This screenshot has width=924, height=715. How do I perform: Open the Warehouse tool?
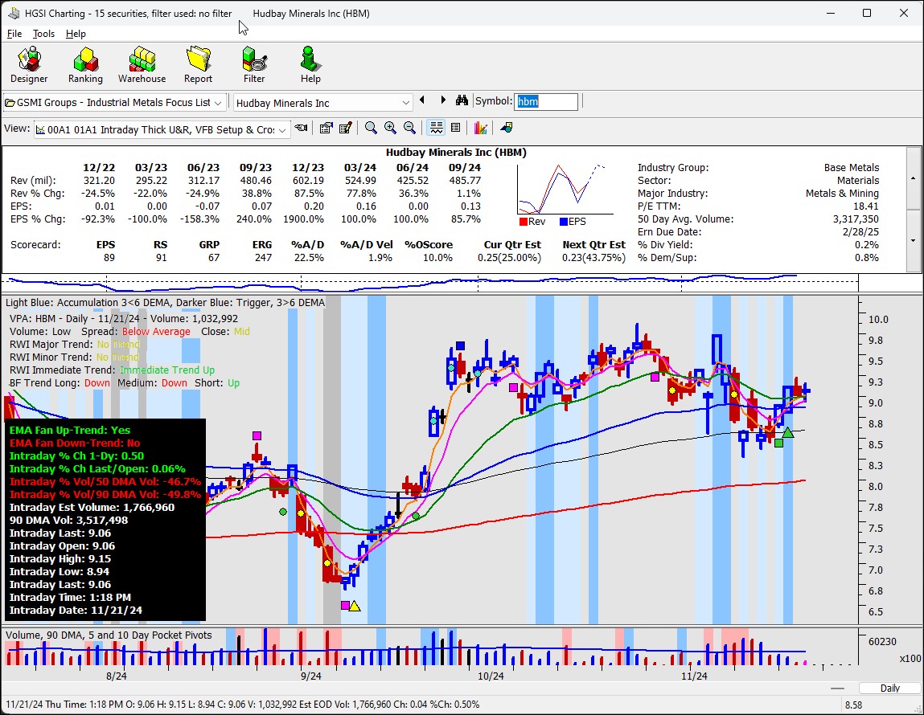pos(142,65)
